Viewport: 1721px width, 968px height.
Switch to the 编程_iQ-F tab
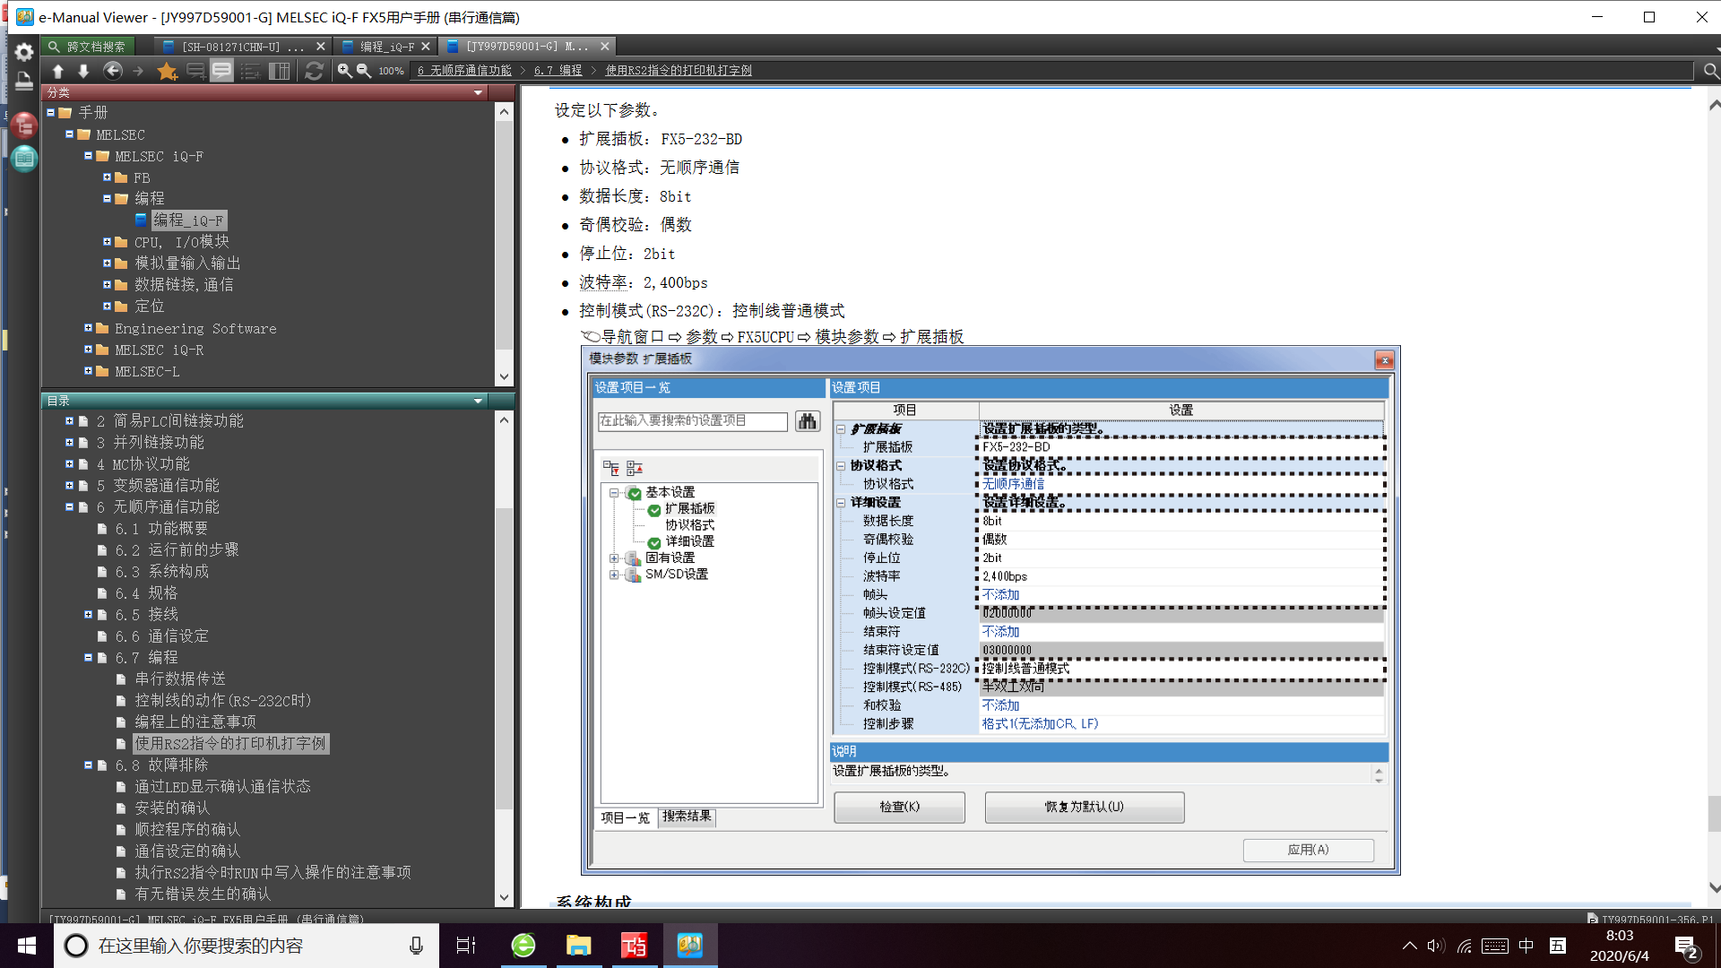point(385,47)
